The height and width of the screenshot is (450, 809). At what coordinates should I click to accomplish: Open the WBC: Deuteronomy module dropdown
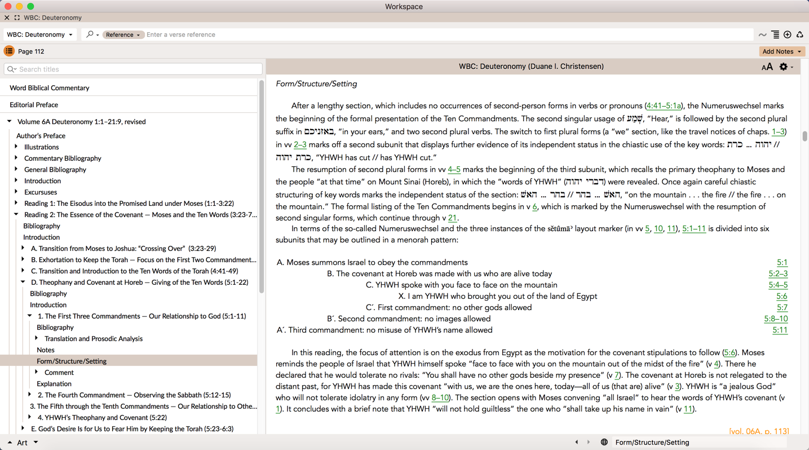[x=40, y=35]
